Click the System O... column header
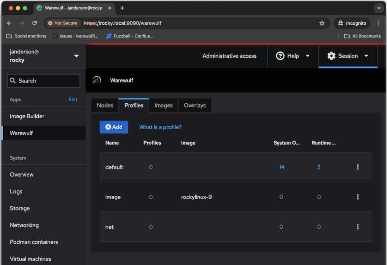Image resolution: width=387 pixels, height=265 pixels. click(286, 143)
